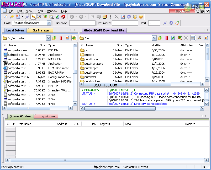Go up one folder in local pane
This screenshot has height=170, width=211.
pos(54,38)
